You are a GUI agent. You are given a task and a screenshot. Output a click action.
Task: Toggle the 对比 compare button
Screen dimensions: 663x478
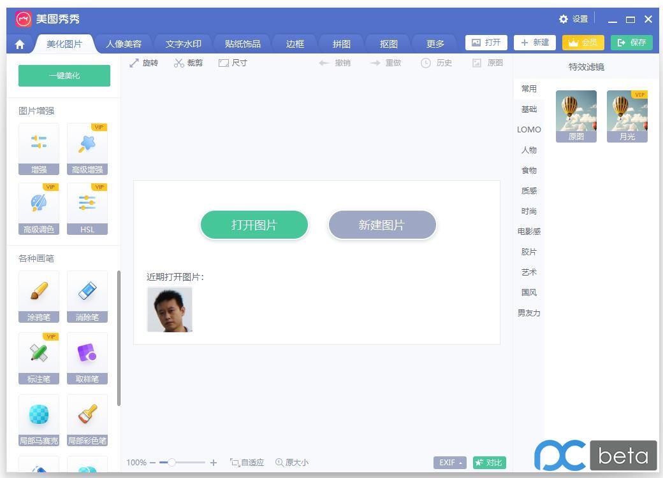pyautogui.click(x=489, y=463)
